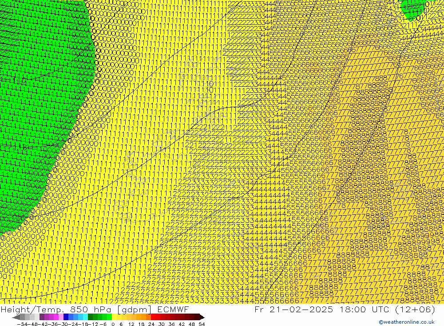Click the '36' legend label

[171, 324]
